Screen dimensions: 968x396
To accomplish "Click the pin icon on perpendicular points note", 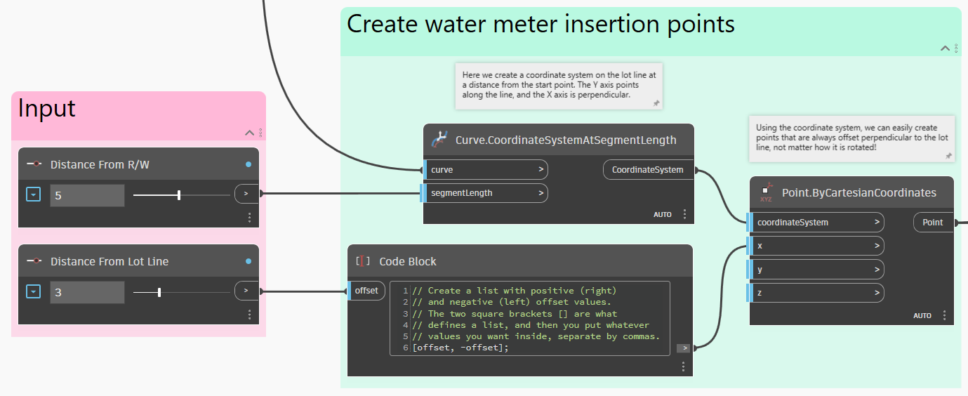I will coord(948,156).
